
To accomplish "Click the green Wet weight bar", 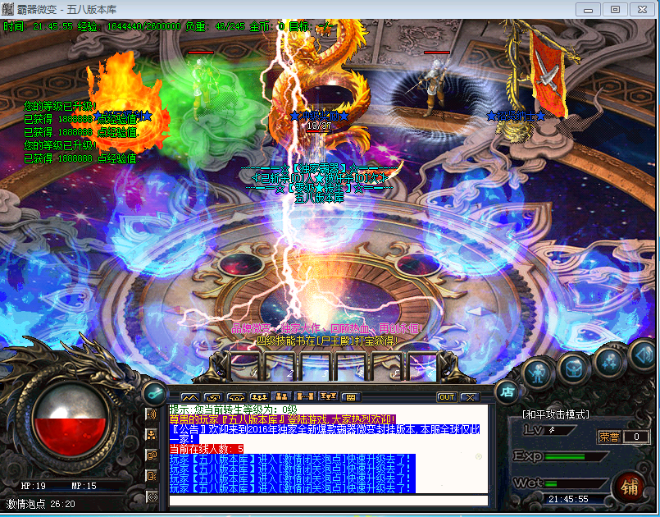I will tap(576, 483).
